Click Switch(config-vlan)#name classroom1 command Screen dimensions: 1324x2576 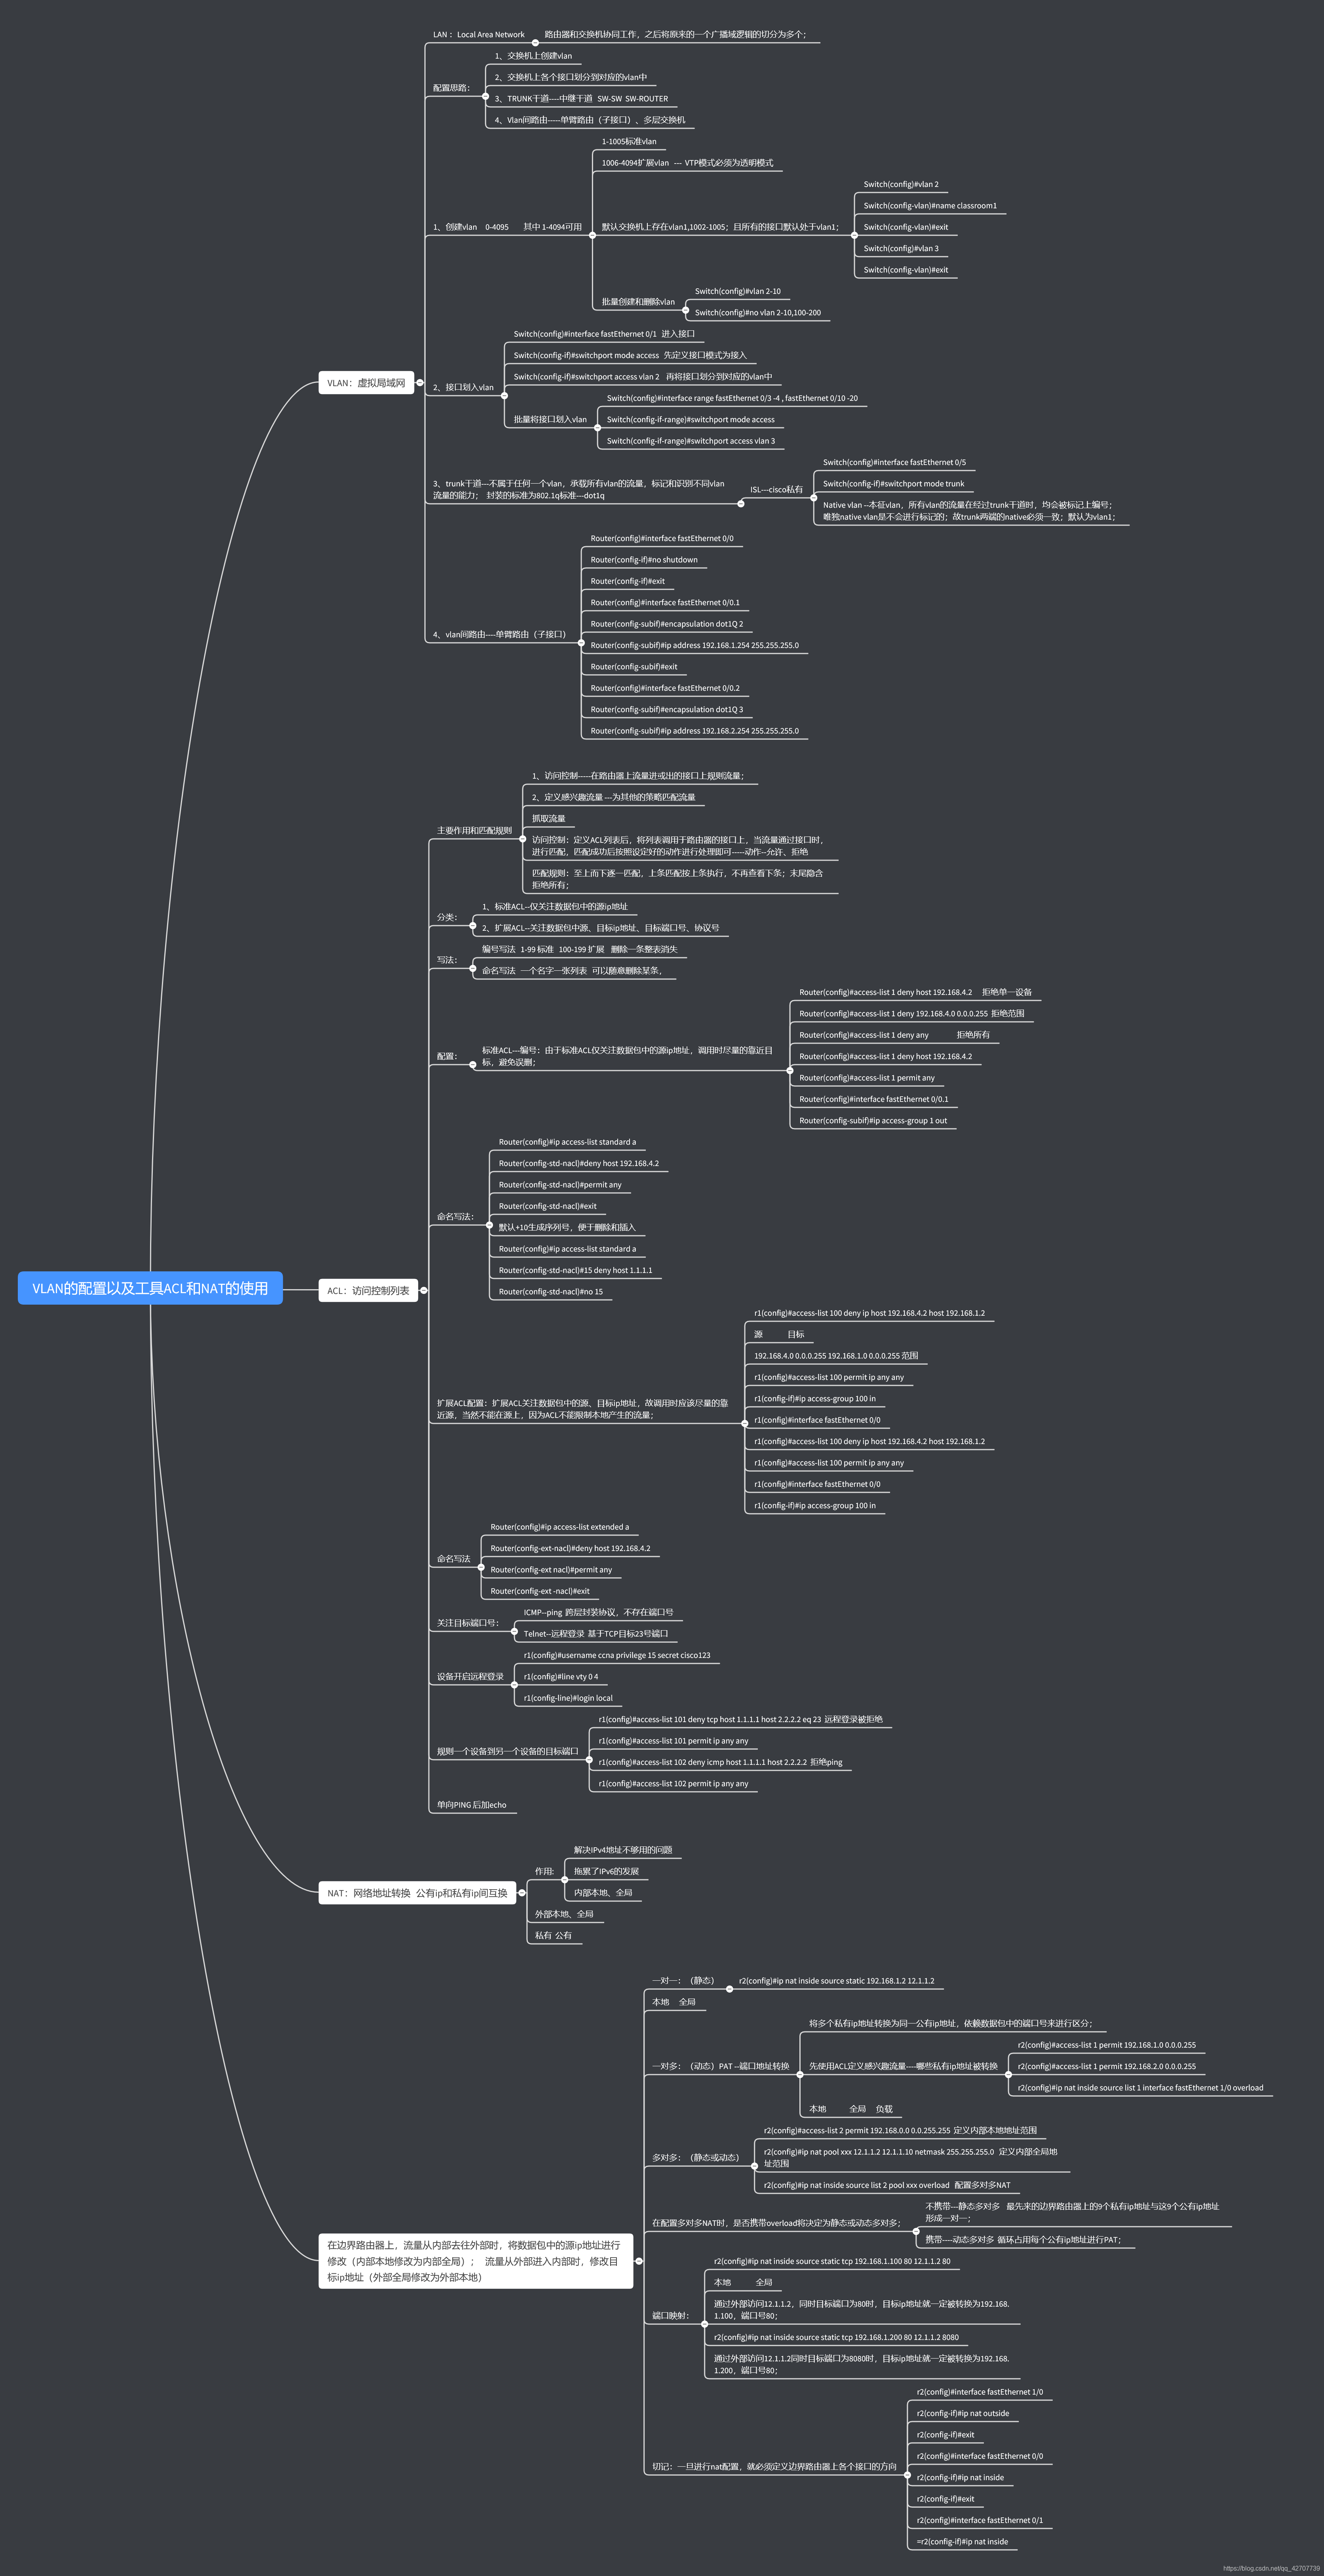click(930, 206)
